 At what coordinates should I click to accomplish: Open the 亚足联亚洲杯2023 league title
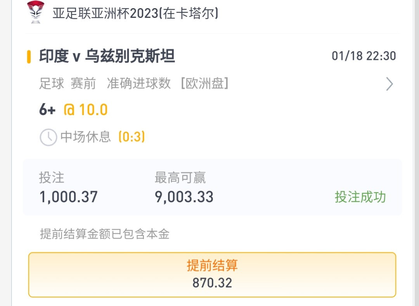click(x=135, y=13)
